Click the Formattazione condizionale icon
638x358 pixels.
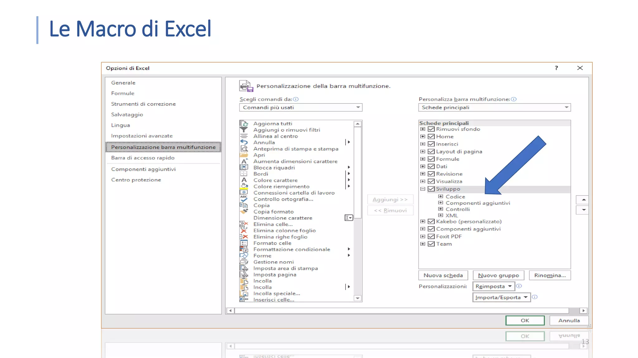pyautogui.click(x=244, y=249)
